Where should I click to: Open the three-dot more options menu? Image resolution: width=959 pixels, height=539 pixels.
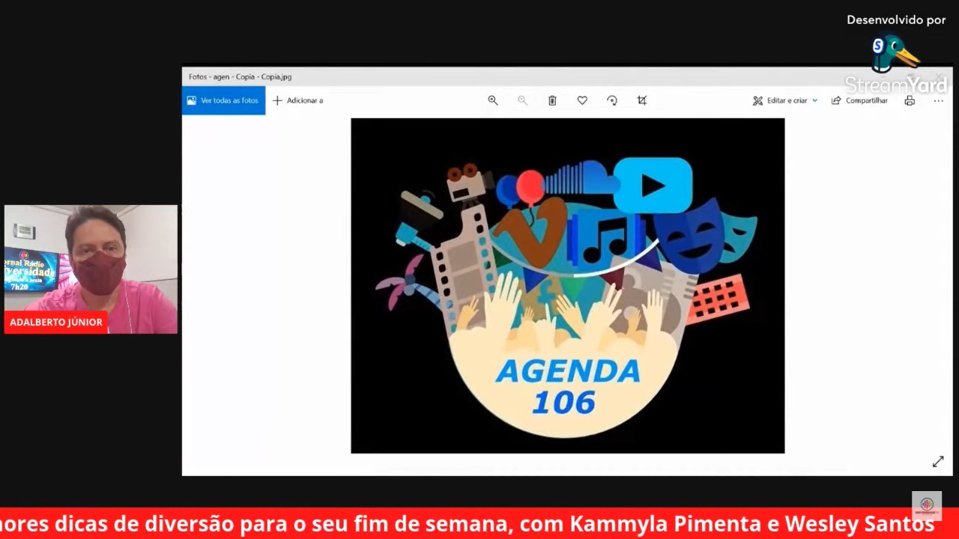pyautogui.click(x=938, y=100)
